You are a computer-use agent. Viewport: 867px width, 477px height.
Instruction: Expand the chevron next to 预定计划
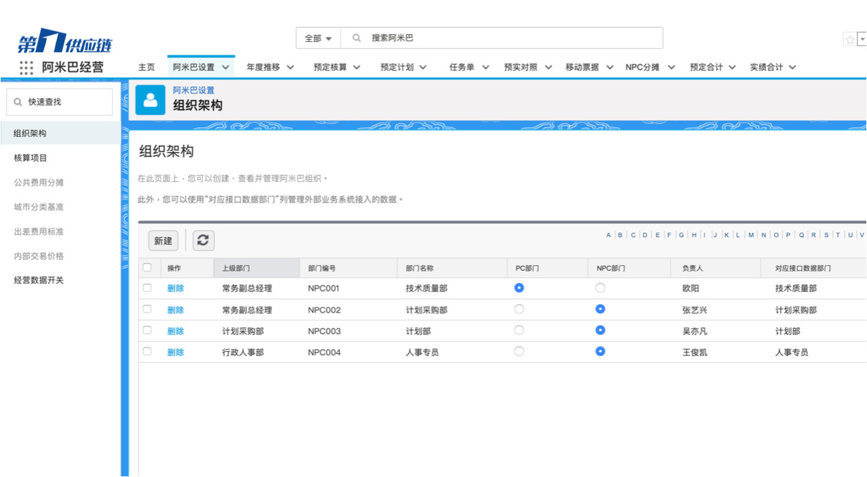(423, 67)
